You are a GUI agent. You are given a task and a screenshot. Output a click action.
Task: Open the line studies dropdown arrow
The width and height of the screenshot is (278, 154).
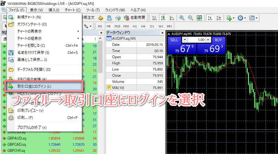(91, 26)
